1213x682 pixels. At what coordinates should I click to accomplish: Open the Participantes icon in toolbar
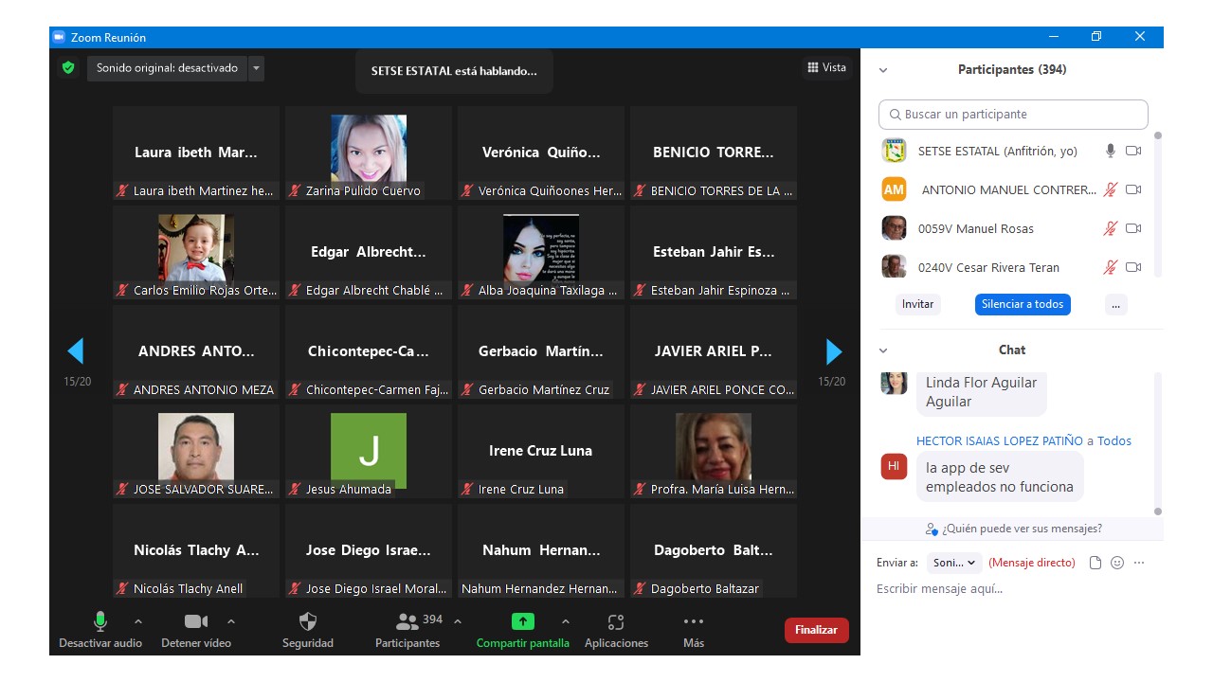tap(408, 622)
